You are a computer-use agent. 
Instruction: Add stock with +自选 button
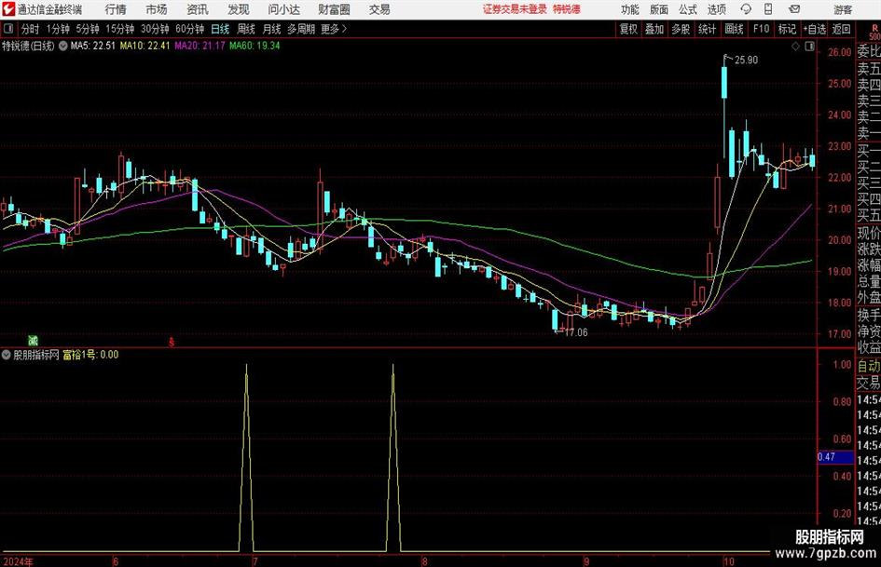click(814, 29)
